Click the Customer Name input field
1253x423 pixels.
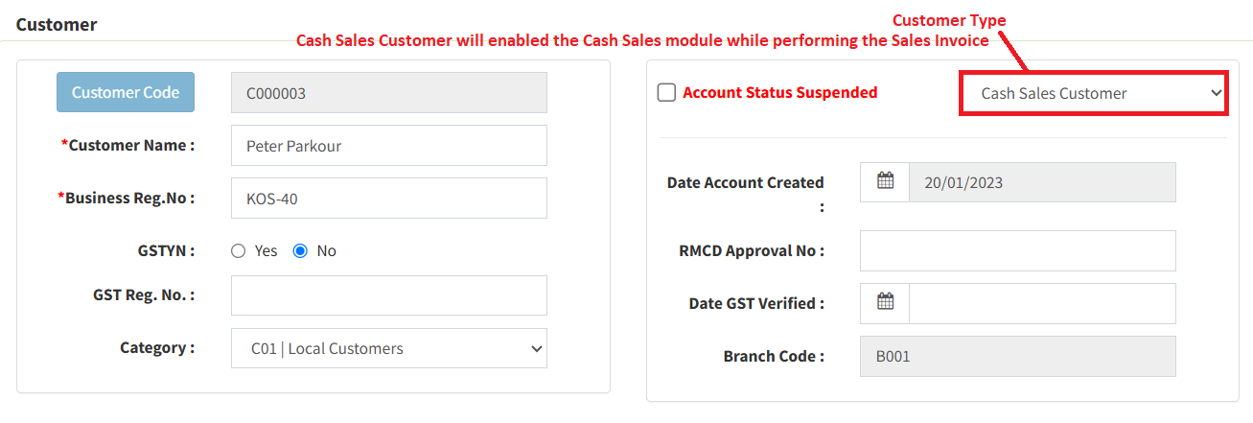tap(388, 146)
